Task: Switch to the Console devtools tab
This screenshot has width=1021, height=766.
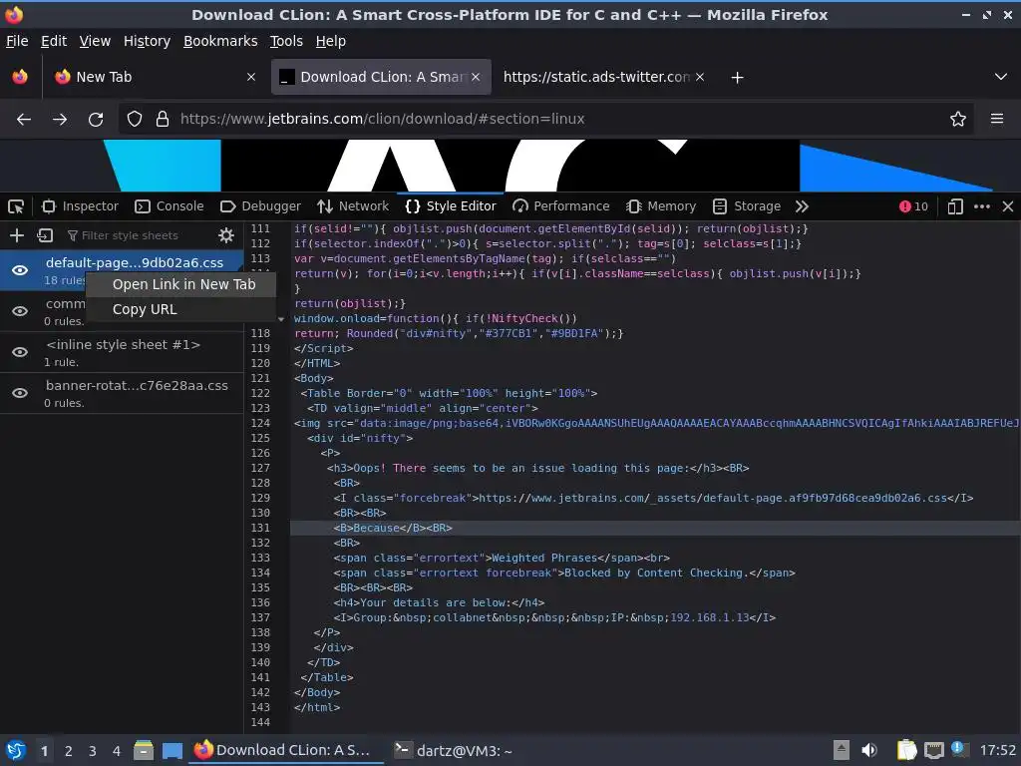Action: coord(170,206)
